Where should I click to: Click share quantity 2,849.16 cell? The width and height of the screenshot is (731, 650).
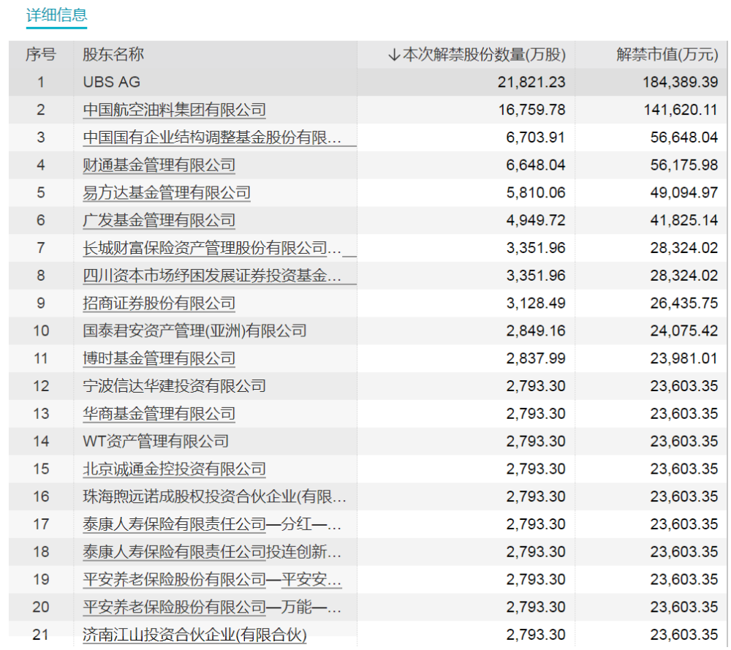coord(536,331)
